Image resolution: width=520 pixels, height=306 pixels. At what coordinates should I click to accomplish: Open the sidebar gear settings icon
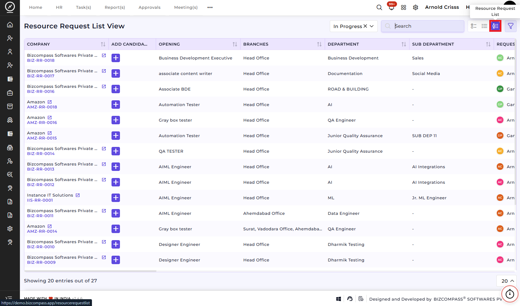click(x=10, y=229)
